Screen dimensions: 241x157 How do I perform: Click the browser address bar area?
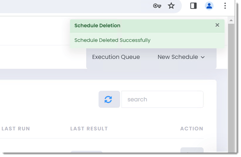[x=74, y=6]
